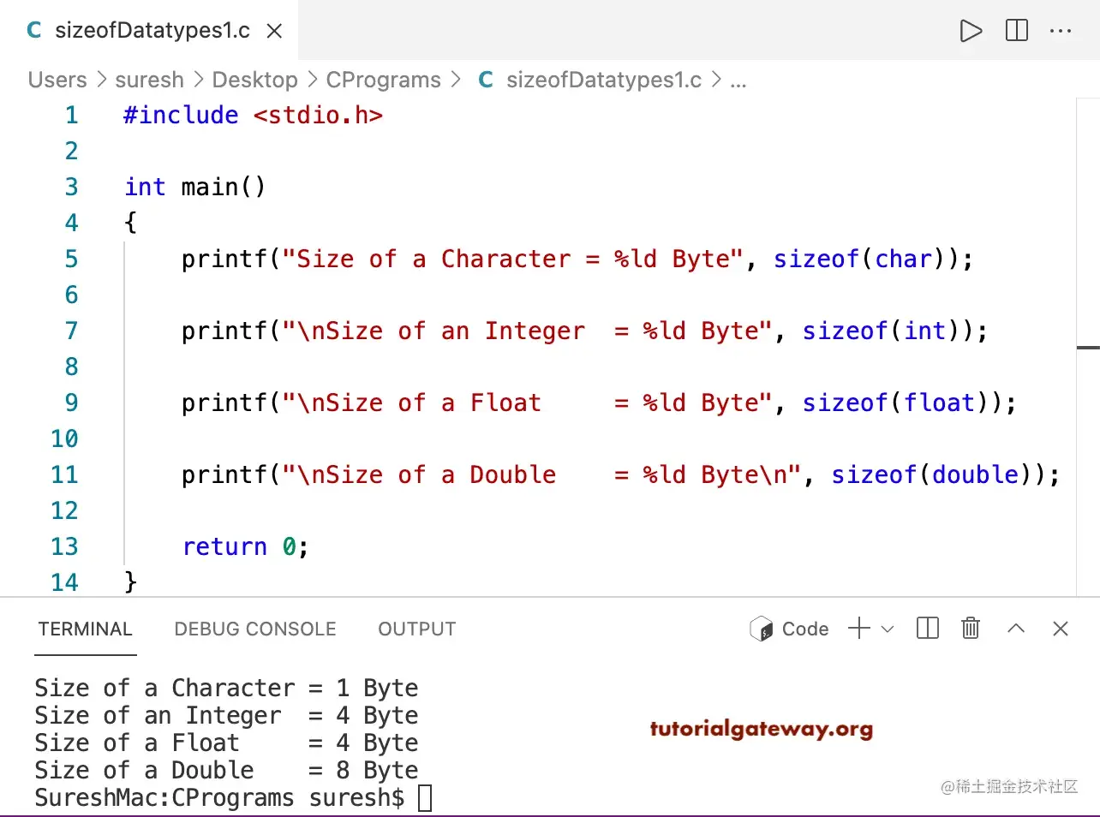The image size is (1100, 817).
Task: Click the C file icon in the editor tab
Action: click(34, 31)
